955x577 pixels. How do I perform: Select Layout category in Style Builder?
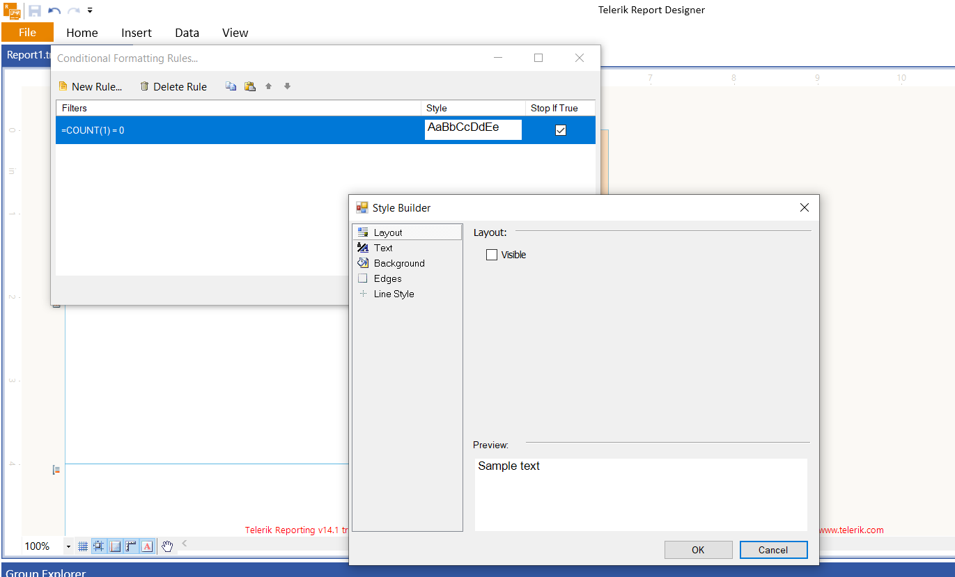coord(407,232)
